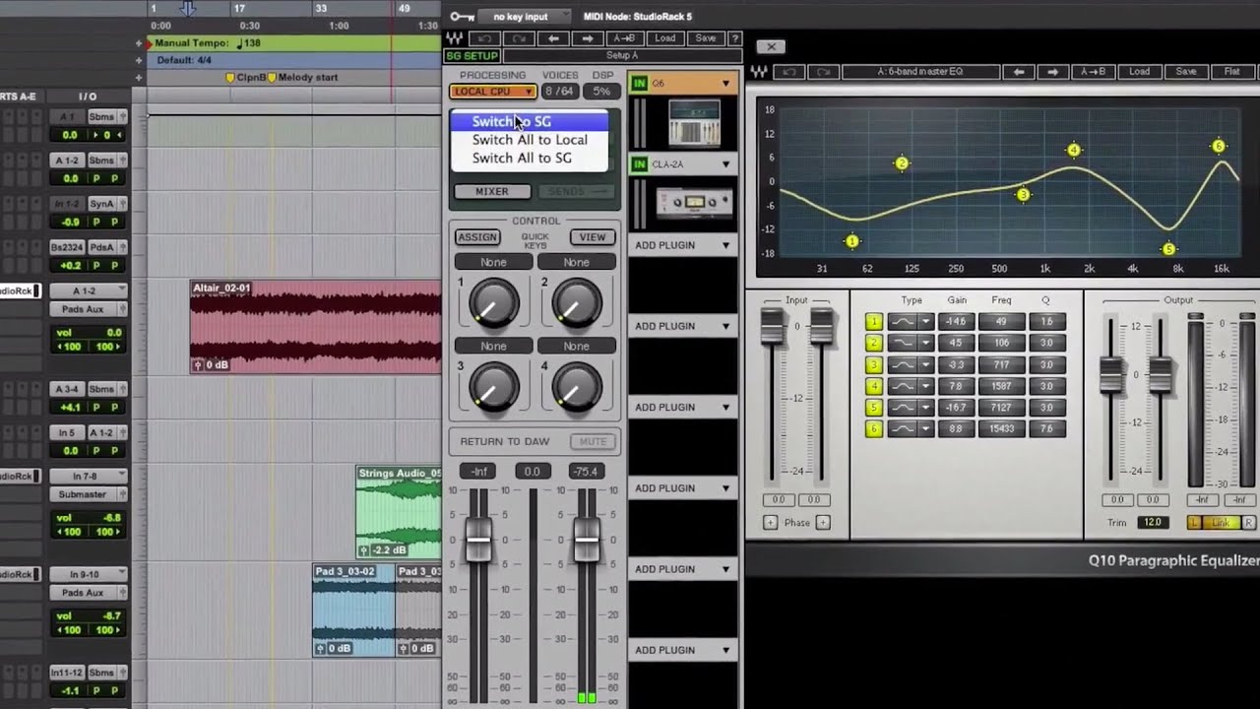Open knob 1 None assignment dropdown
The height and width of the screenshot is (709, 1260).
click(493, 262)
